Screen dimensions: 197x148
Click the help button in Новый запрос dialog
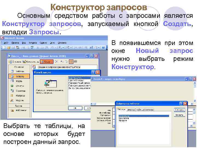point(93,72)
